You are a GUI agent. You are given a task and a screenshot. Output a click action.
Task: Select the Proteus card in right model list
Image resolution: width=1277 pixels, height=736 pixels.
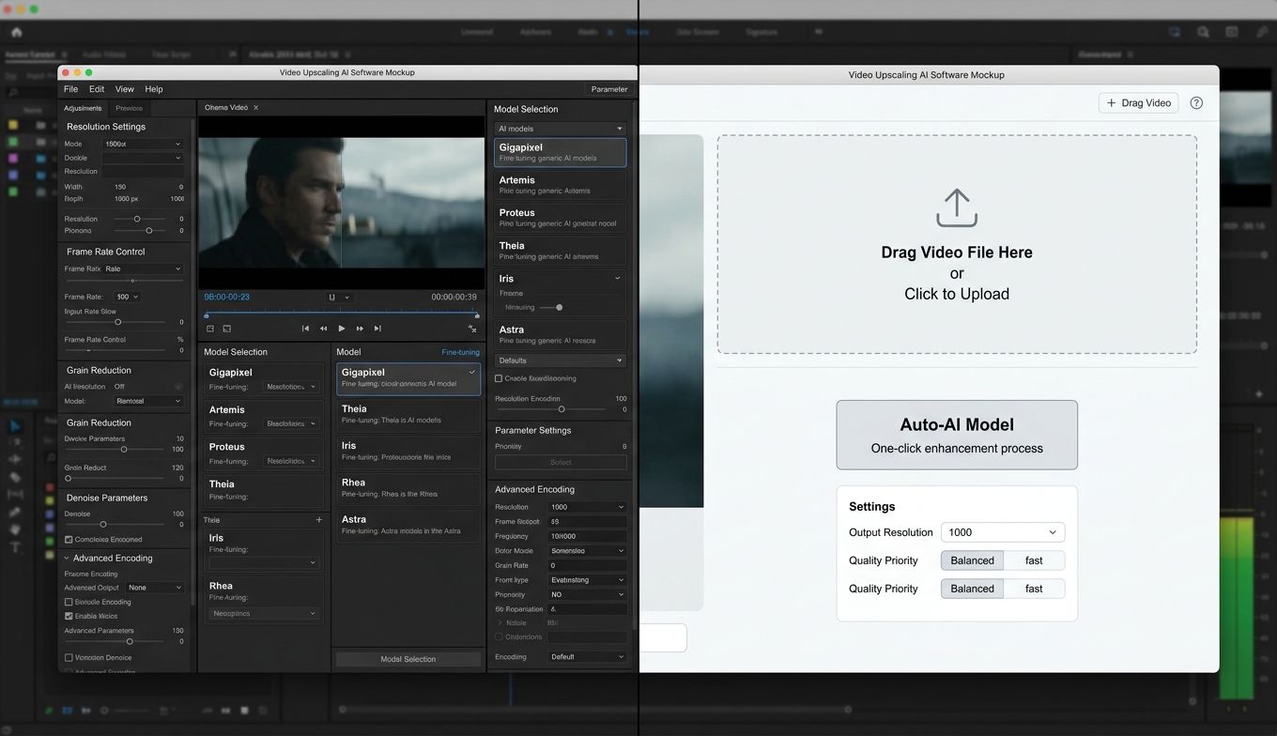(560, 218)
